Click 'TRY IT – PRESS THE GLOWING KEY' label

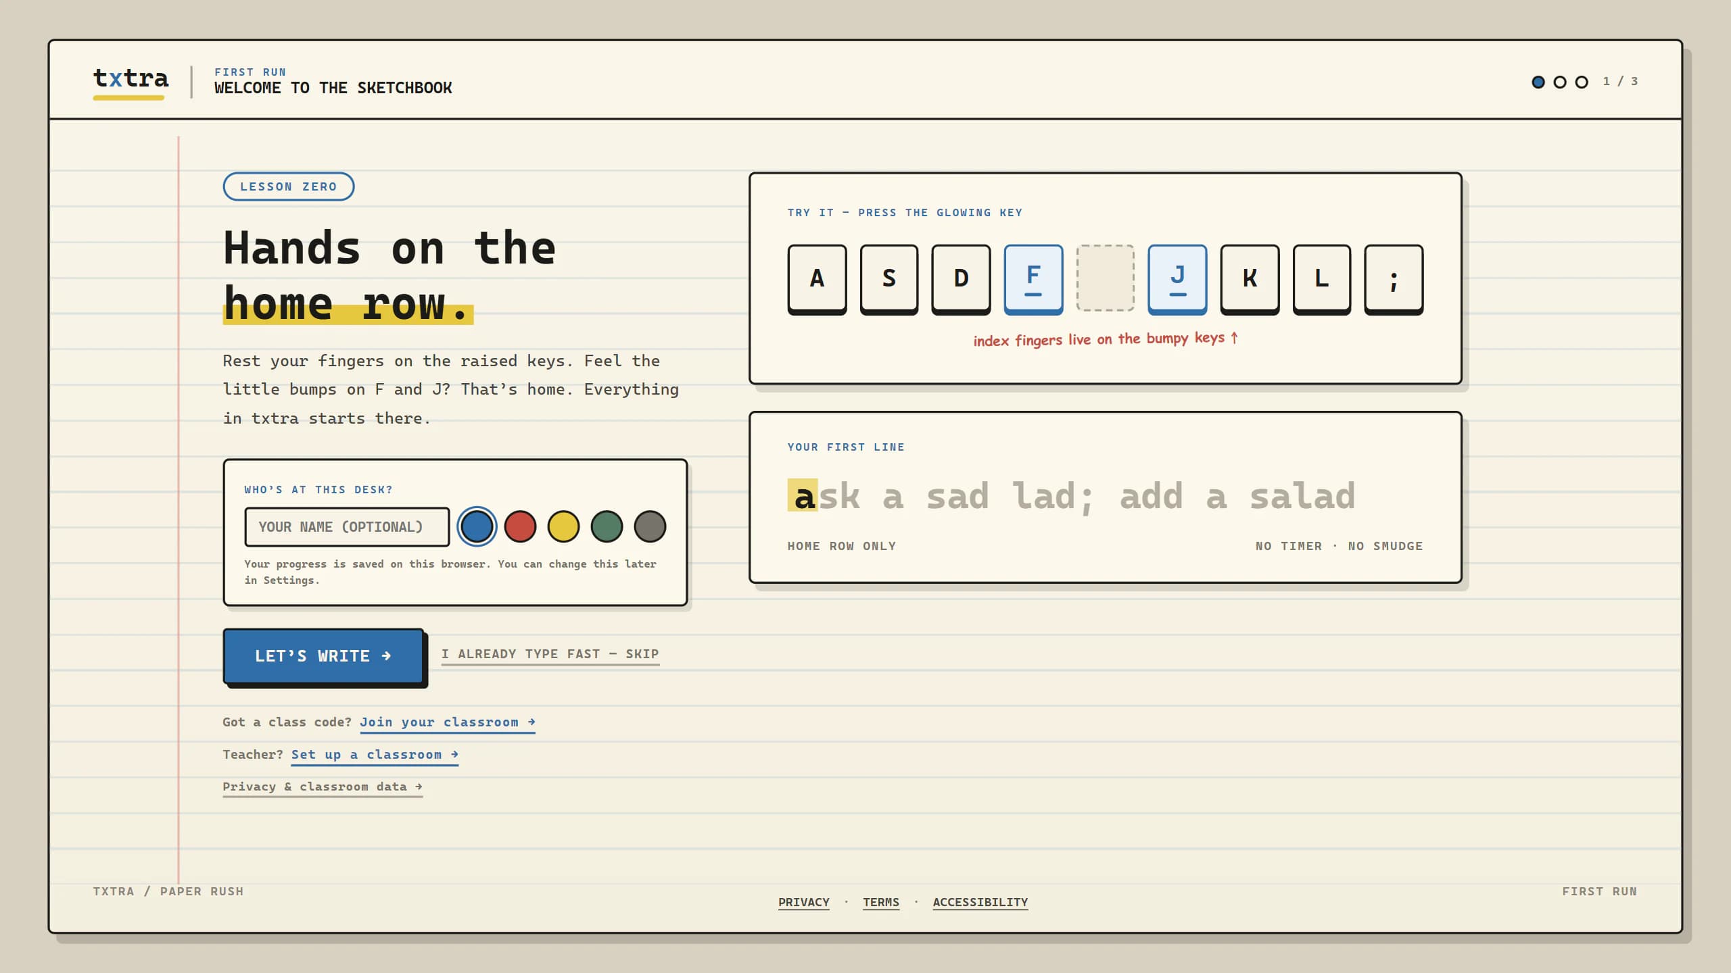tap(905, 213)
